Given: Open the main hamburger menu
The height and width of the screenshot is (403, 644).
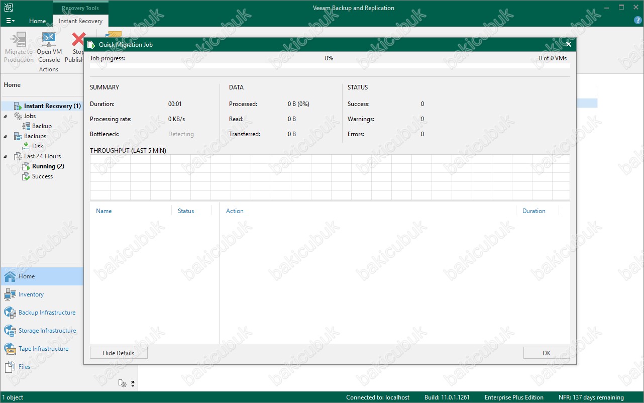Looking at the screenshot, I should 10,21.
